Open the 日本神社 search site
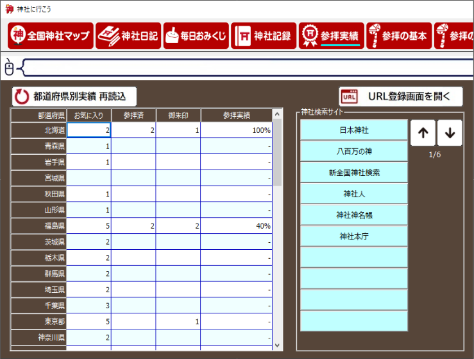Image resolution: width=474 pixels, height=359 pixels. point(353,130)
